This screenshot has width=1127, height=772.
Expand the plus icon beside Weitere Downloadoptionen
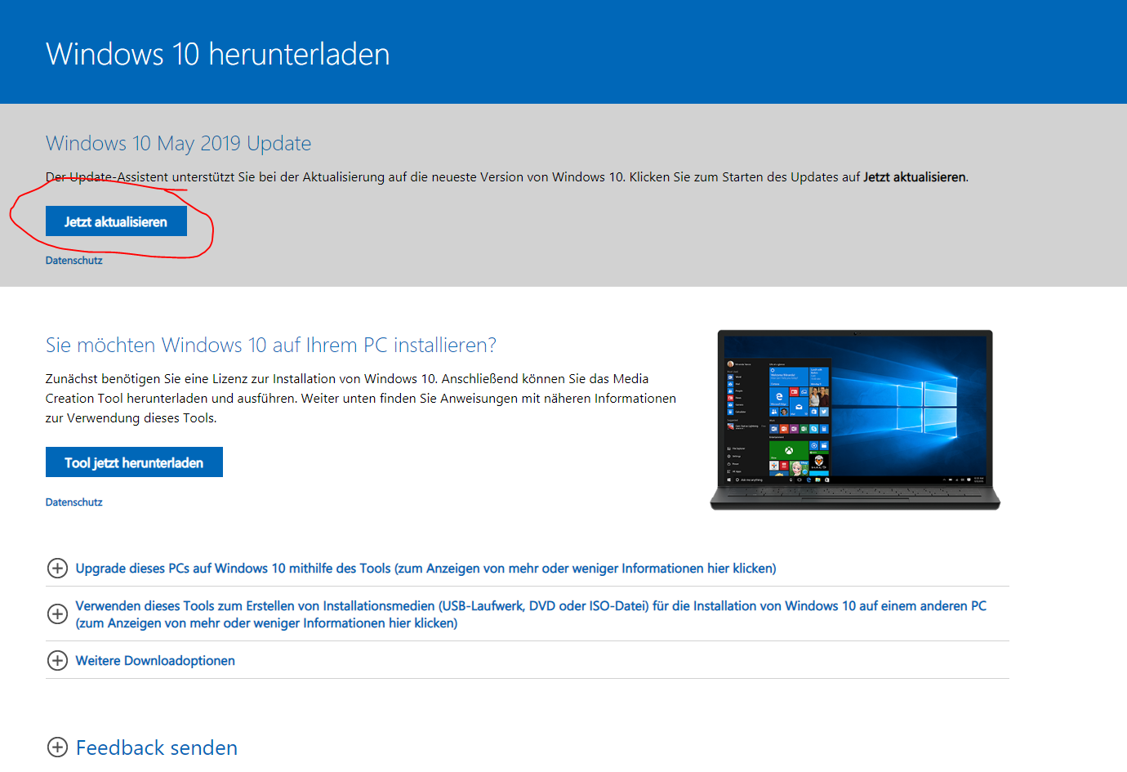57,660
